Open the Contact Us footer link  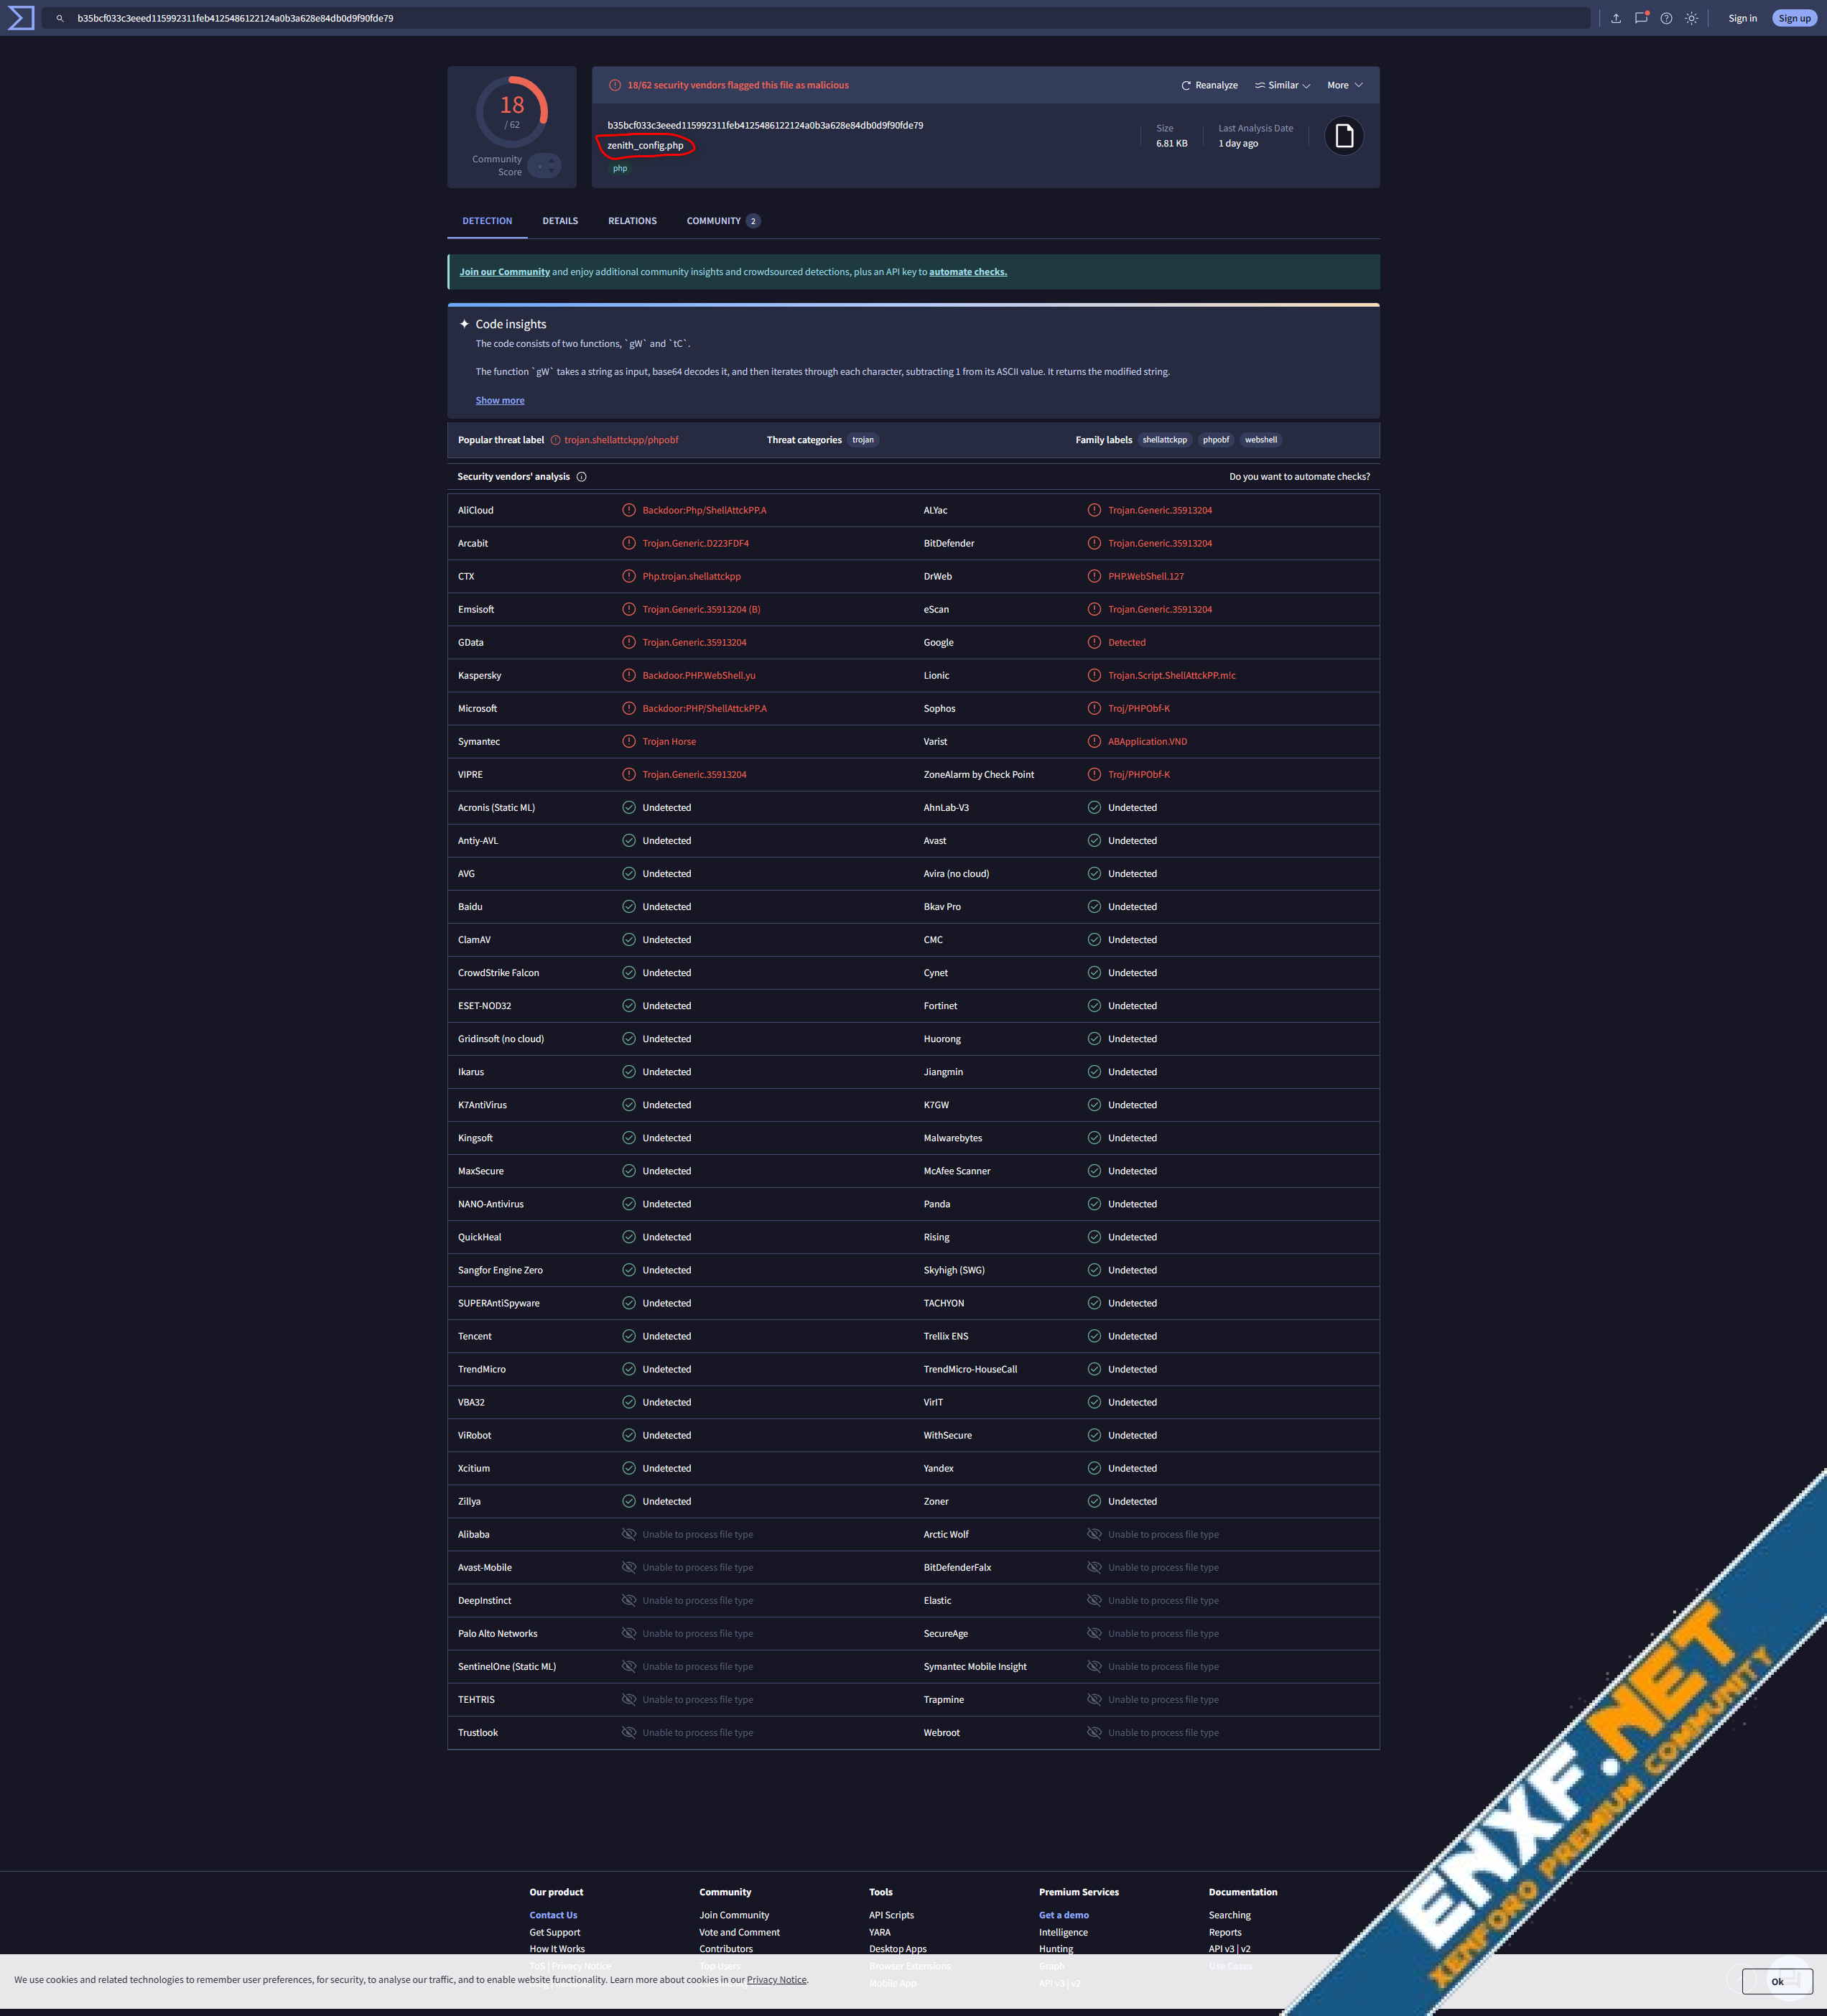pos(553,1915)
